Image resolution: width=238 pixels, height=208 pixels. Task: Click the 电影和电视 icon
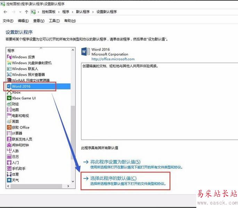click(x=9, y=116)
